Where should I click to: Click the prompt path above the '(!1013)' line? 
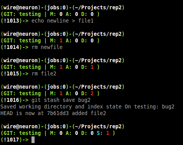click(x=63, y=7)
